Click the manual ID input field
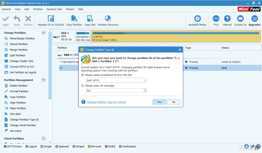Screen dimensions: 262x153 point(115,91)
